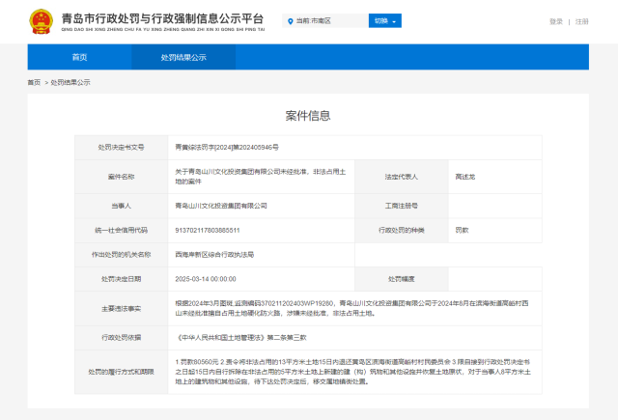Click 处罚结果公示 in the breadcrumb
Screen dimensions: 618x420
click(70, 83)
